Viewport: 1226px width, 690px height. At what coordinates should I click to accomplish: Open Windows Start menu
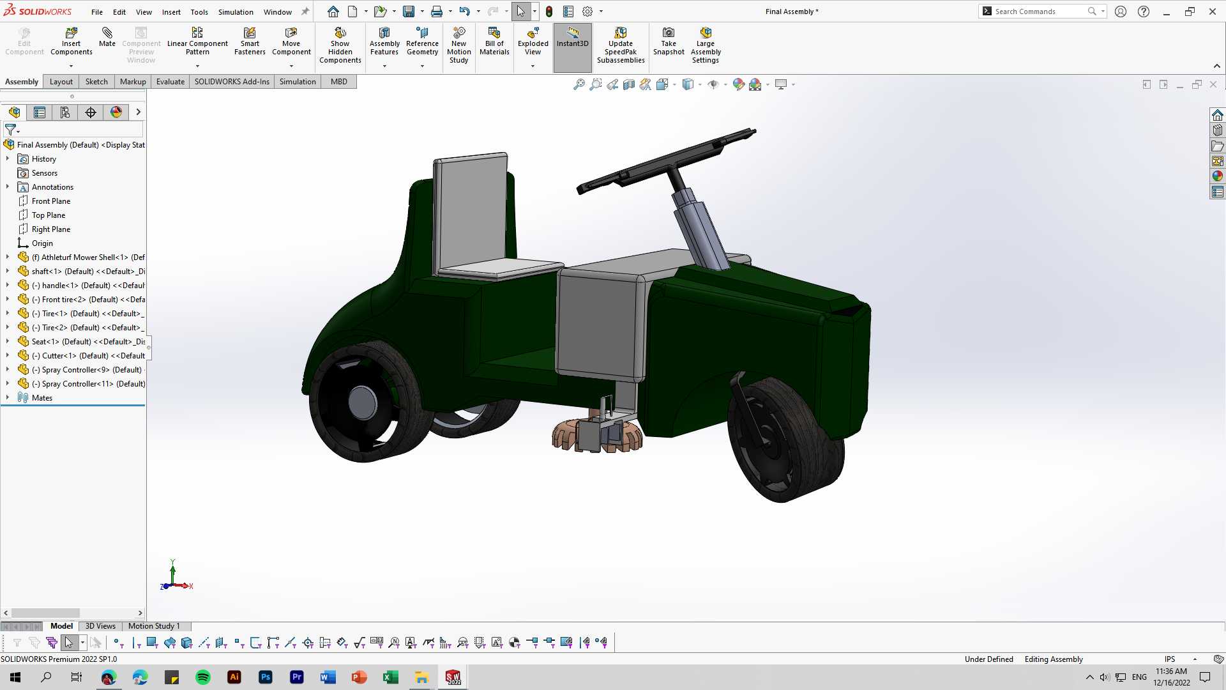click(x=15, y=677)
